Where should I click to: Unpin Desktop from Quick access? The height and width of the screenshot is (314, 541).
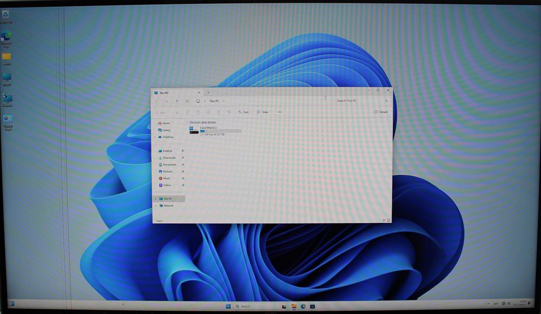click(183, 151)
